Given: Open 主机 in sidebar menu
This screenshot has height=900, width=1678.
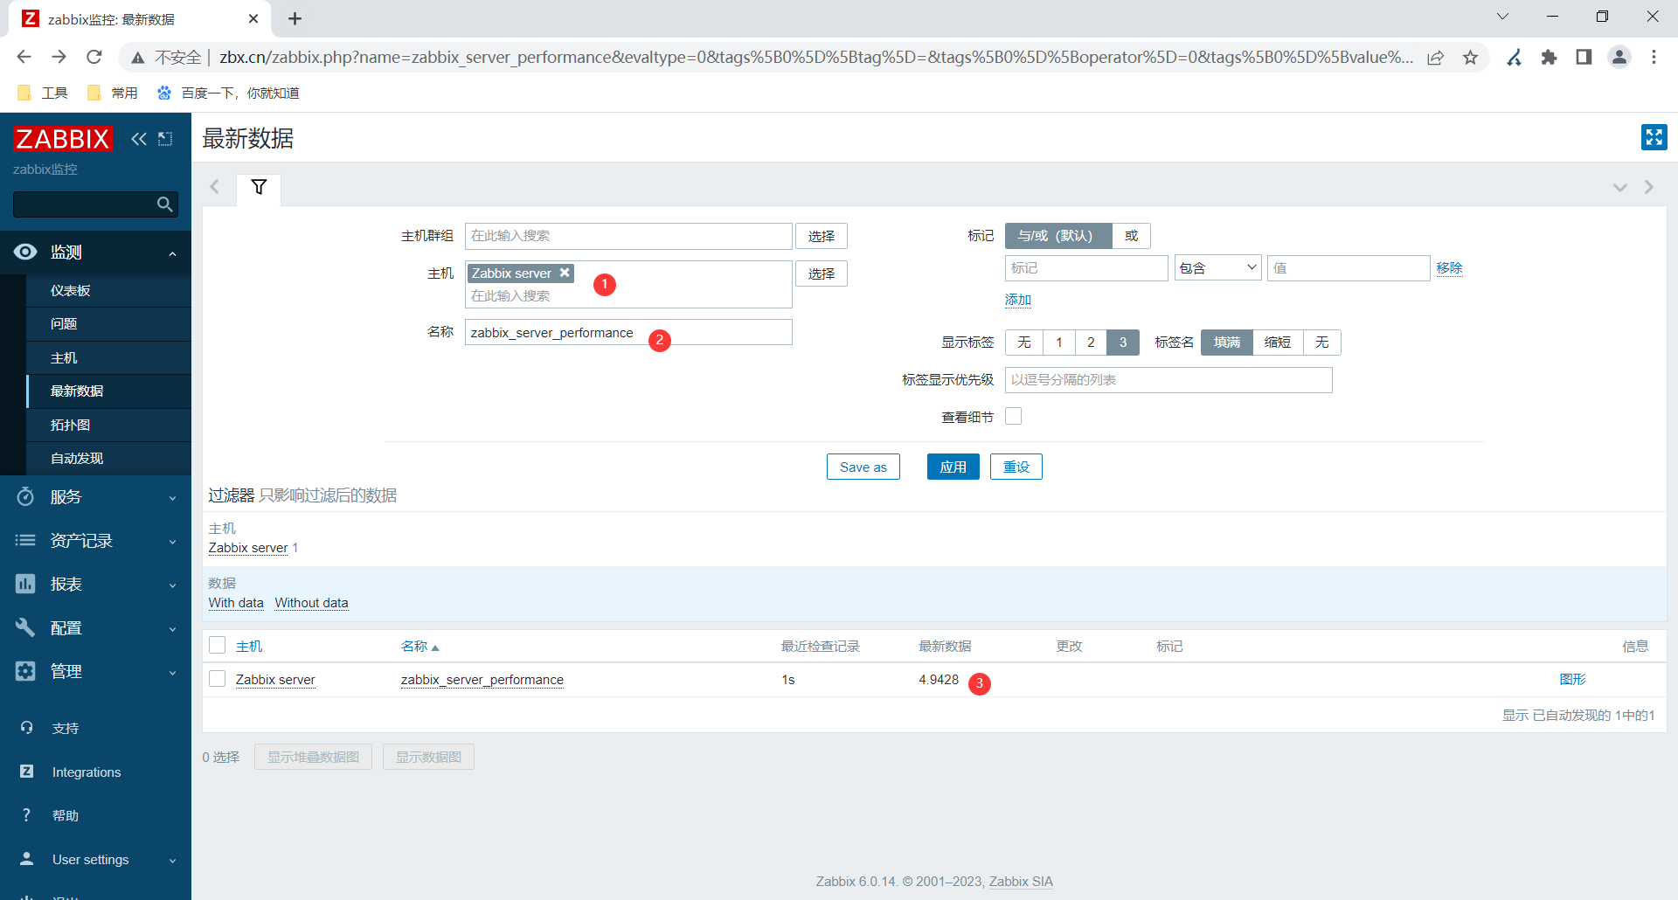Looking at the screenshot, I should coord(108,358).
